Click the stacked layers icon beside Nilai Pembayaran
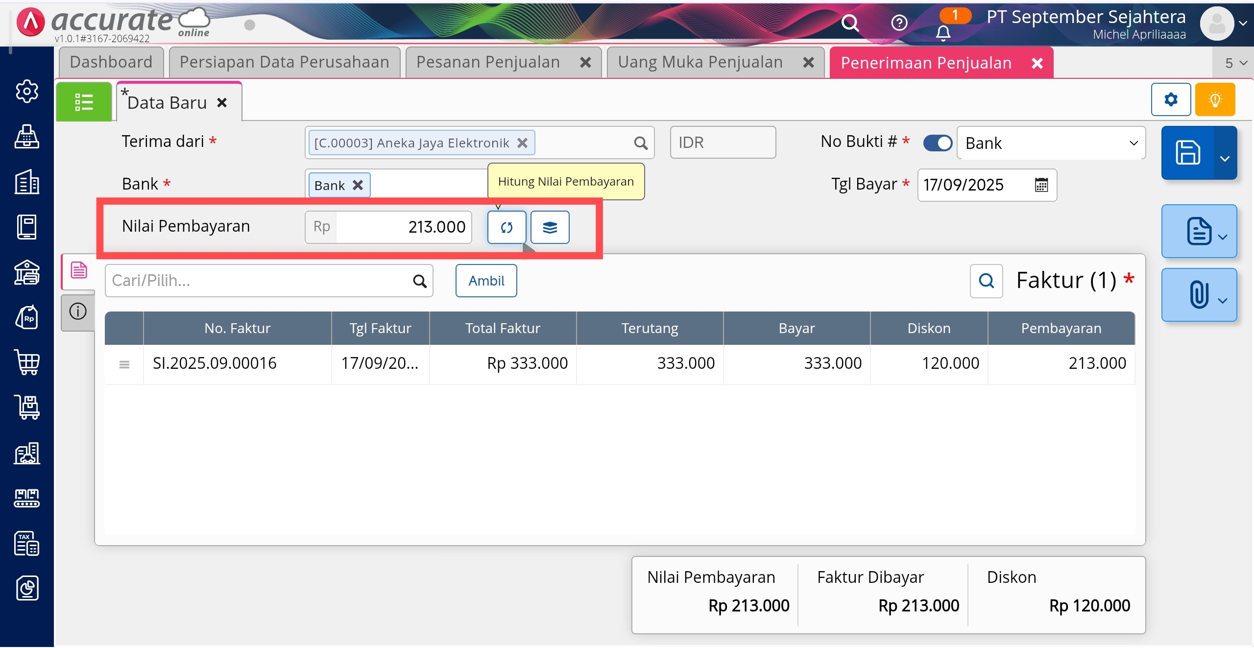1254x648 pixels. (x=550, y=227)
